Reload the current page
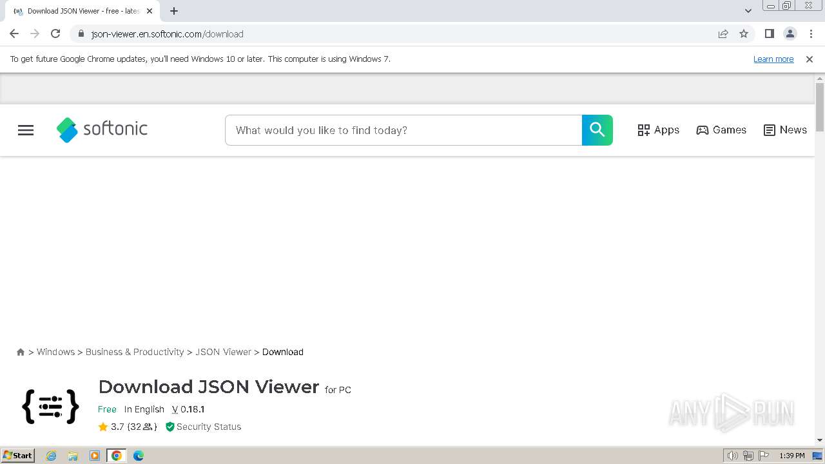 [55, 34]
